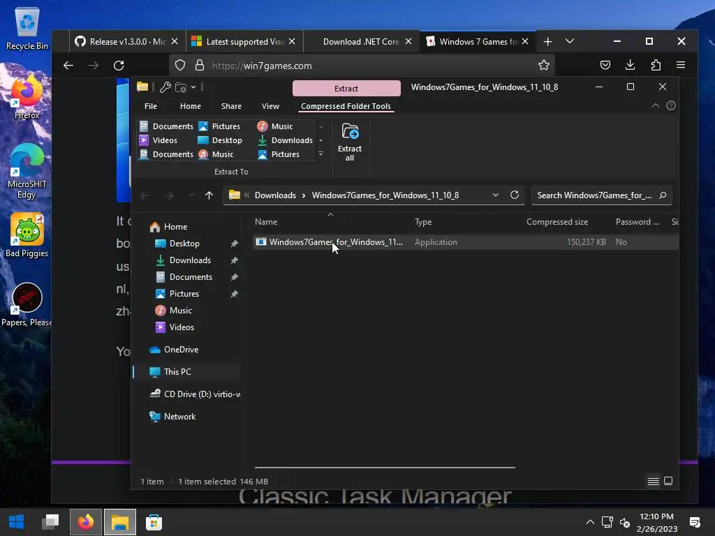Click the horizontal scrollbar in file list
This screenshot has width=715, height=536.
pyautogui.click(x=385, y=467)
